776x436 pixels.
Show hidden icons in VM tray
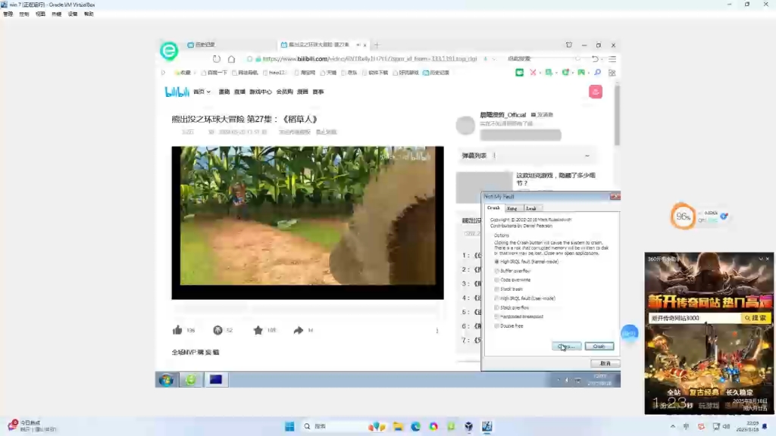click(559, 380)
